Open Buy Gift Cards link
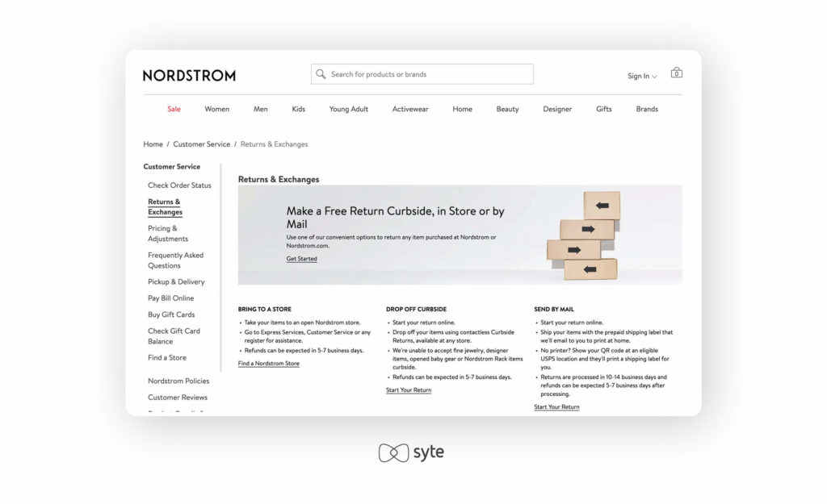The height and width of the screenshot is (504, 827). point(171,314)
